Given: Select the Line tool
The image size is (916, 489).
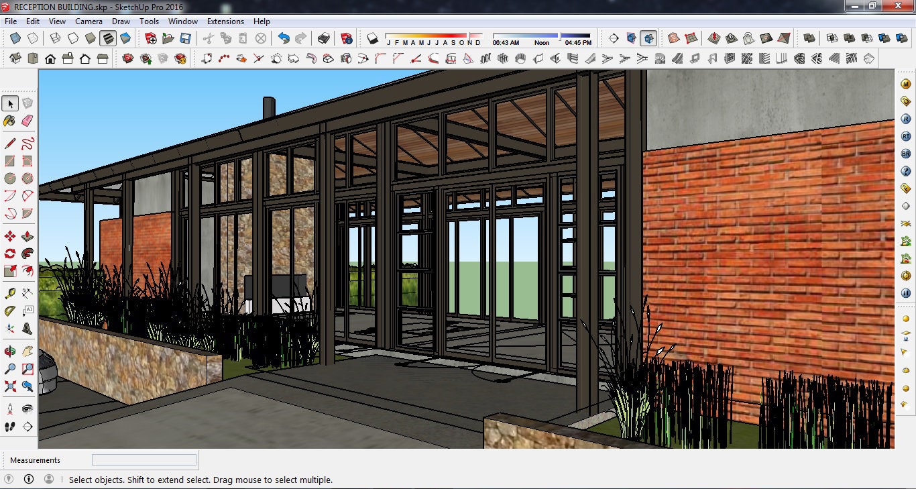Looking at the screenshot, I should point(9,143).
